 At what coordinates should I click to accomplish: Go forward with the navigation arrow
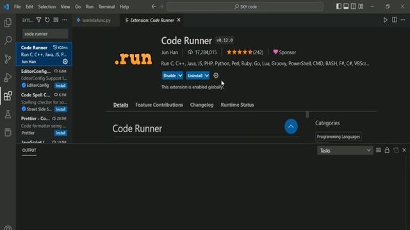pos(161,6)
